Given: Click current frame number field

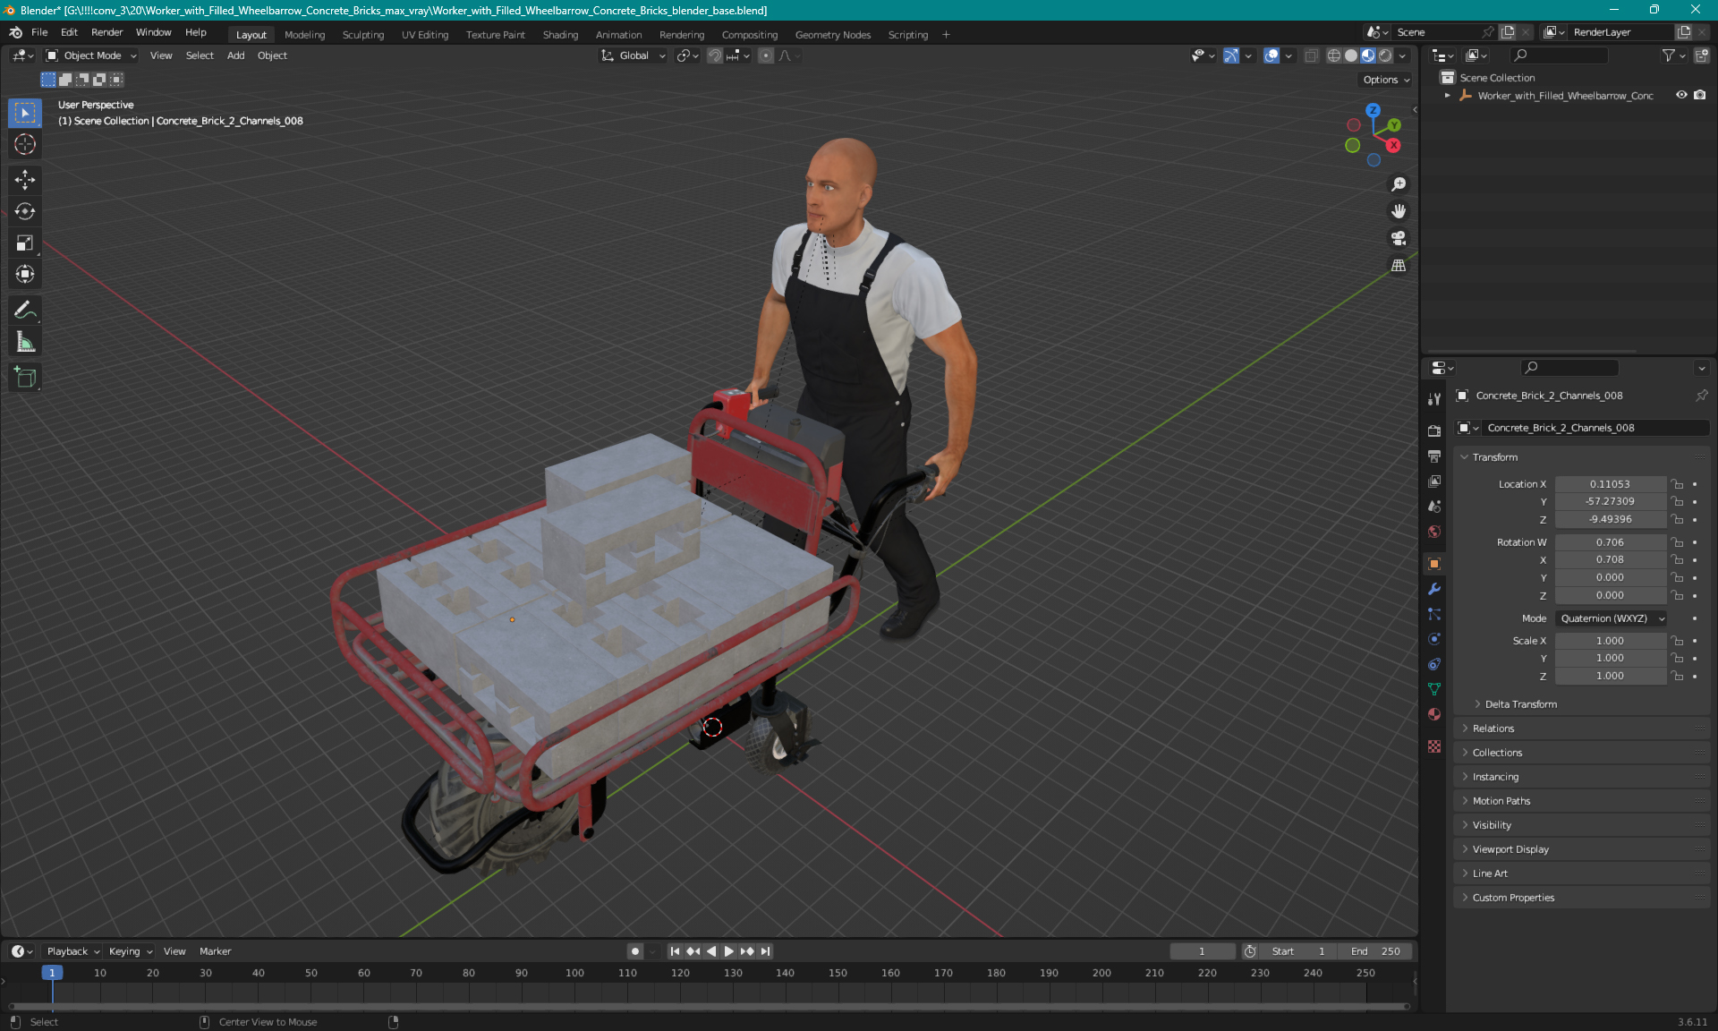Looking at the screenshot, I should [1202, 951].
